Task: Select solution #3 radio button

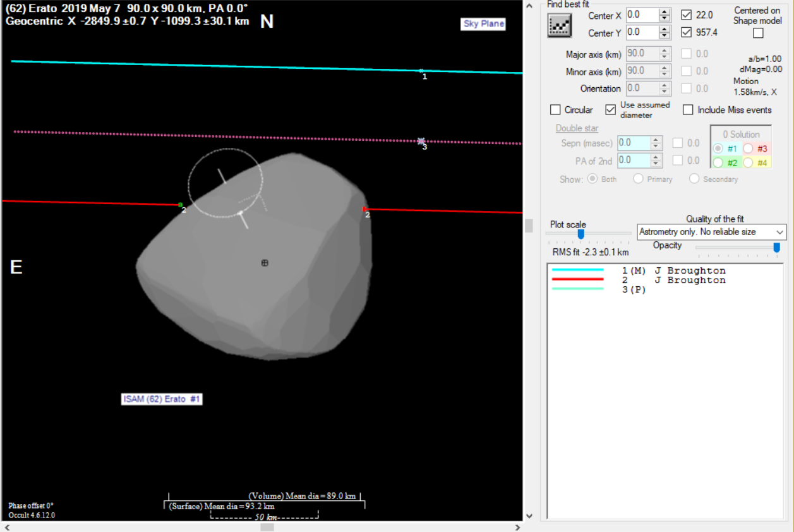Action: pyautogui.click(x=748, y=148)
